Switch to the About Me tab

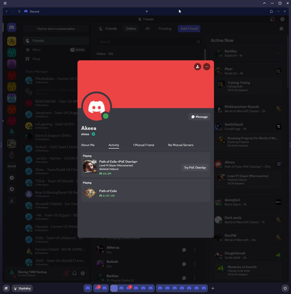tap(88, 145)
